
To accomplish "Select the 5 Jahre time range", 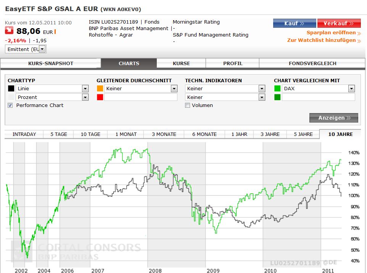I will [303, 134].
